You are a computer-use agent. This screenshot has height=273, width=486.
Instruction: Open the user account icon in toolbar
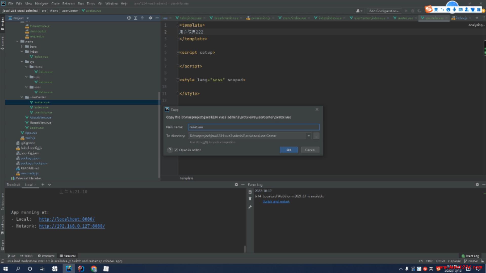359,11
